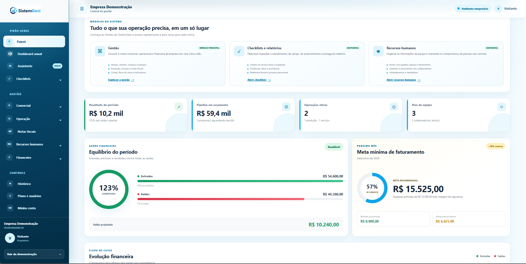Screen dimensions: 526x264
Task: Click the 123% cobertura ring chart
Action: coord(109,189)
